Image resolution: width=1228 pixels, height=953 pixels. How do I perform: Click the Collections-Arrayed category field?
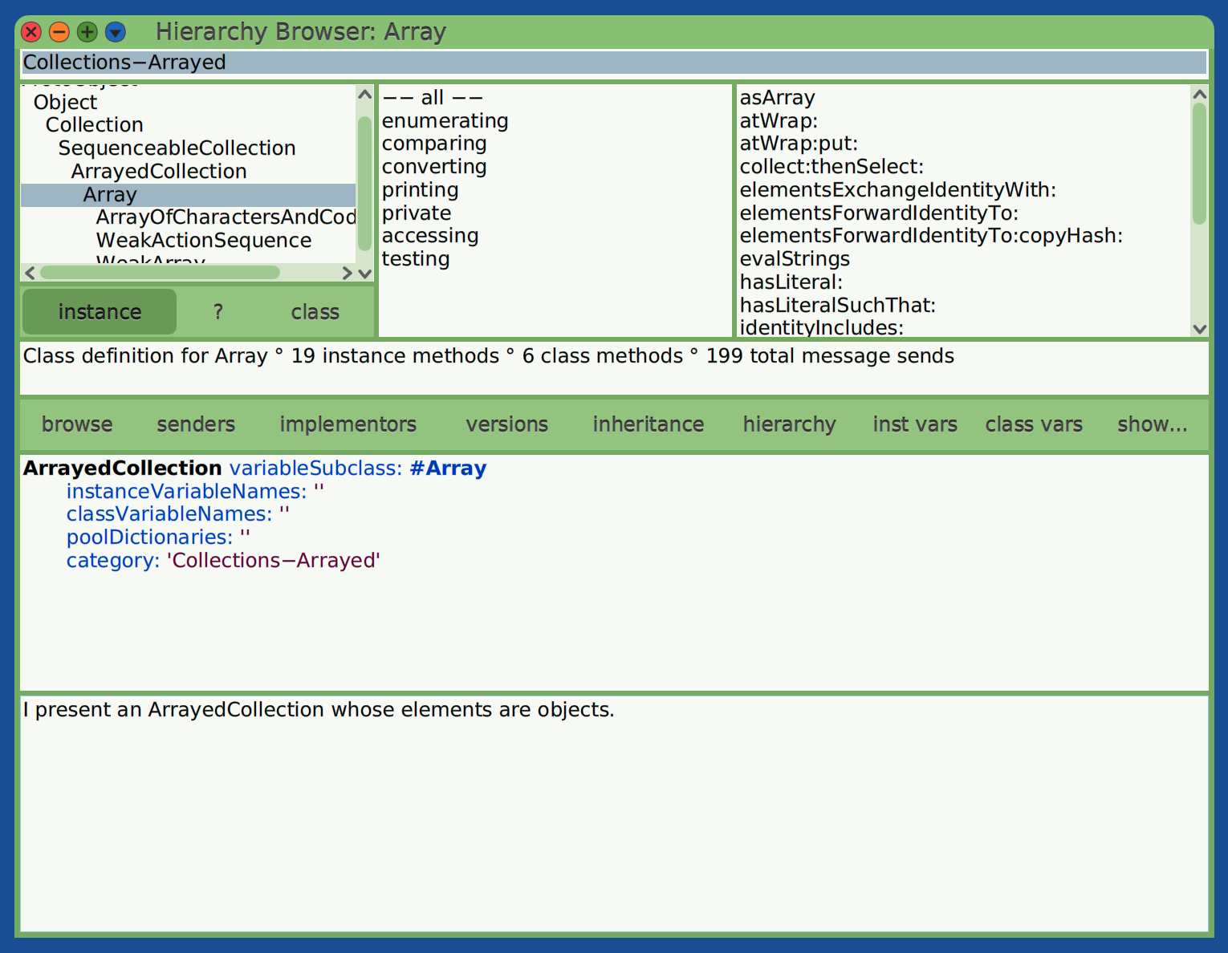pos(321,62)
